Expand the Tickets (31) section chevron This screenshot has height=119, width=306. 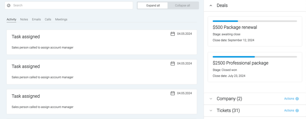click(x=211, y=110)
